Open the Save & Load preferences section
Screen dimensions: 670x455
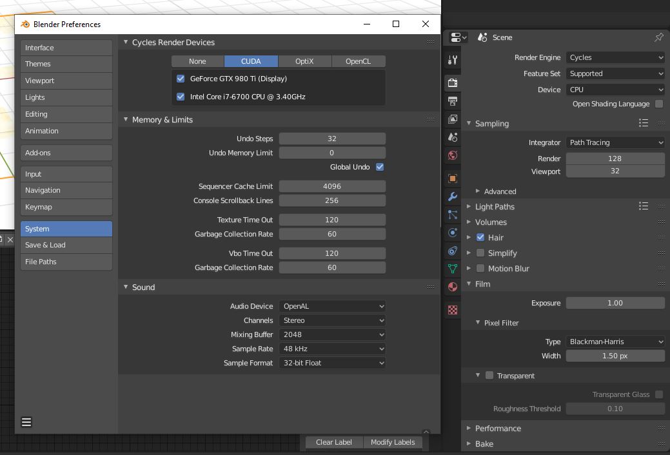66,245
